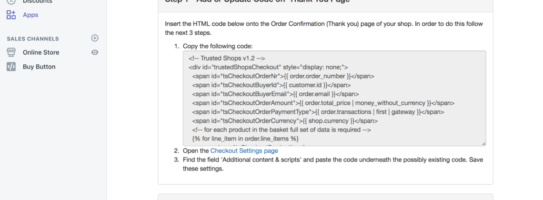Click the tsCheckoutBuyerEmail span code line
This screenshot has width=543, height=200.
[276, 94]
